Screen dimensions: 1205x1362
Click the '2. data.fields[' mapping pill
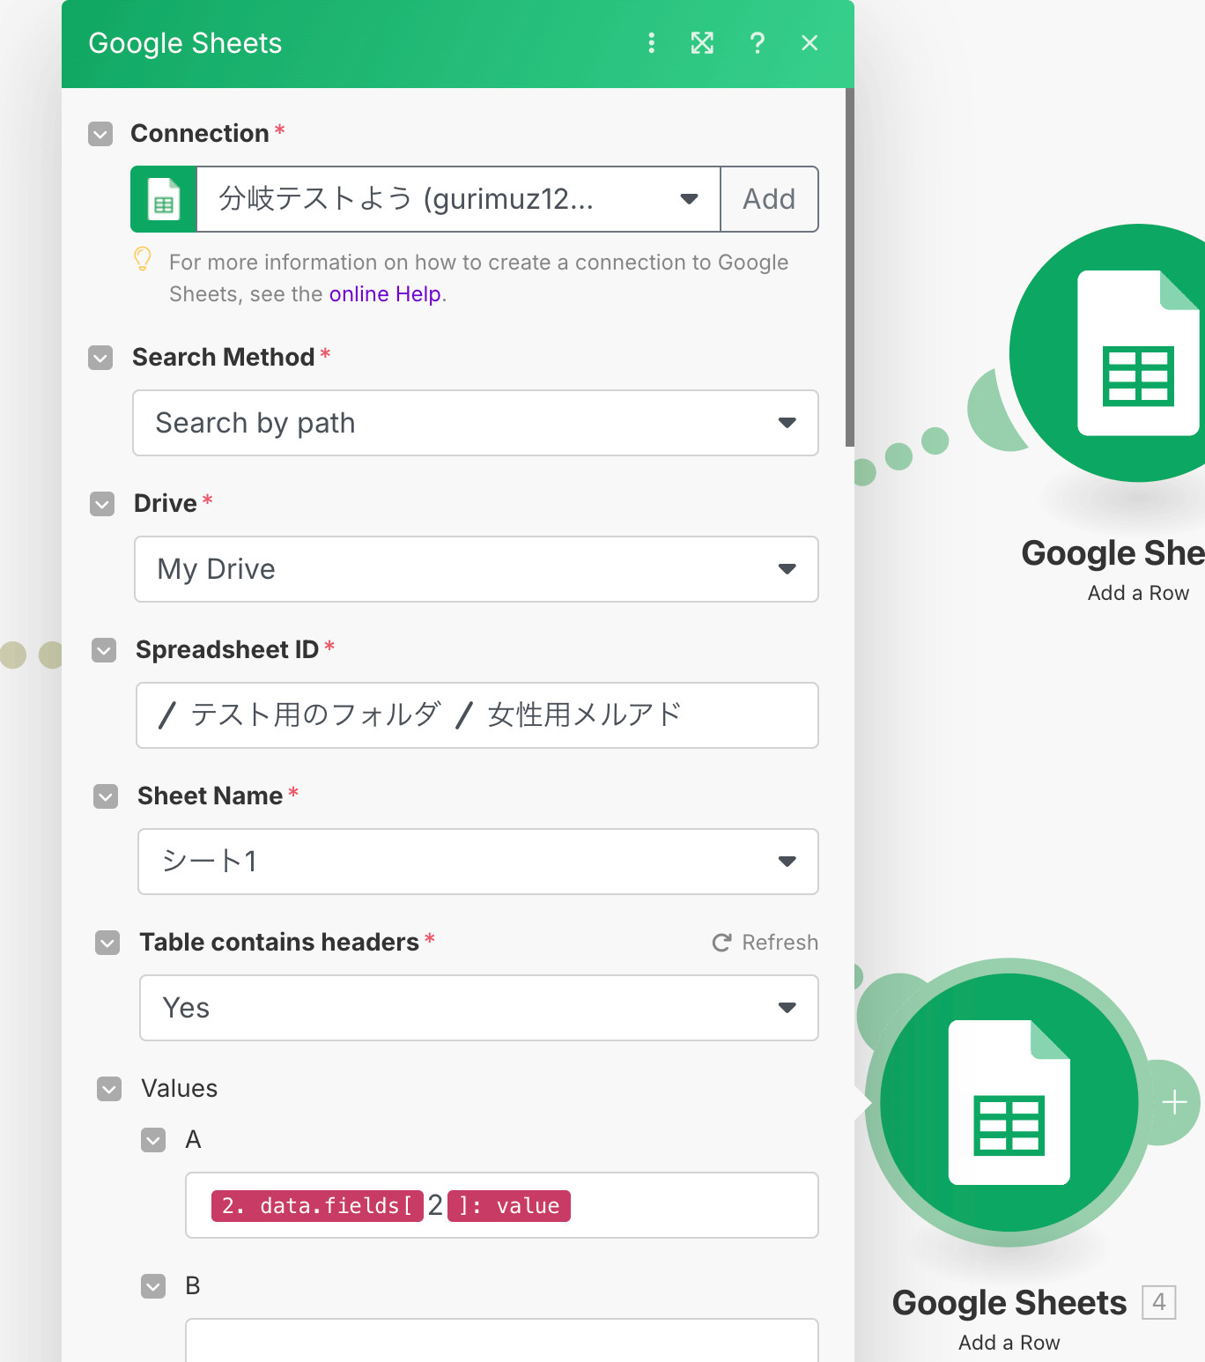(x=317, y=1206)
